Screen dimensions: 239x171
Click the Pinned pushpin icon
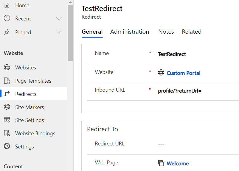click(7, 32)
